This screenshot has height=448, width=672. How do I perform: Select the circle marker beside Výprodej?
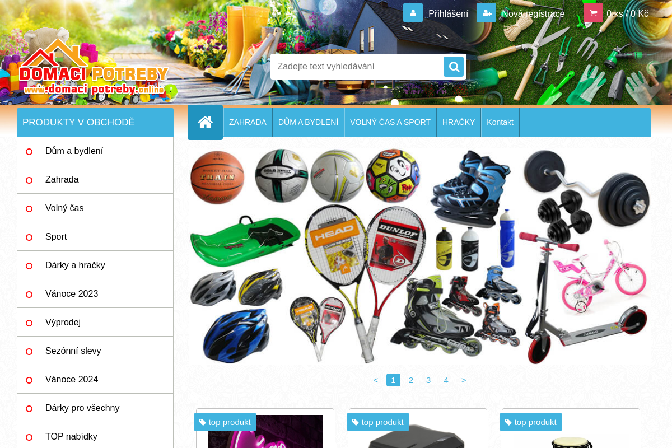[x=29, y=323]
